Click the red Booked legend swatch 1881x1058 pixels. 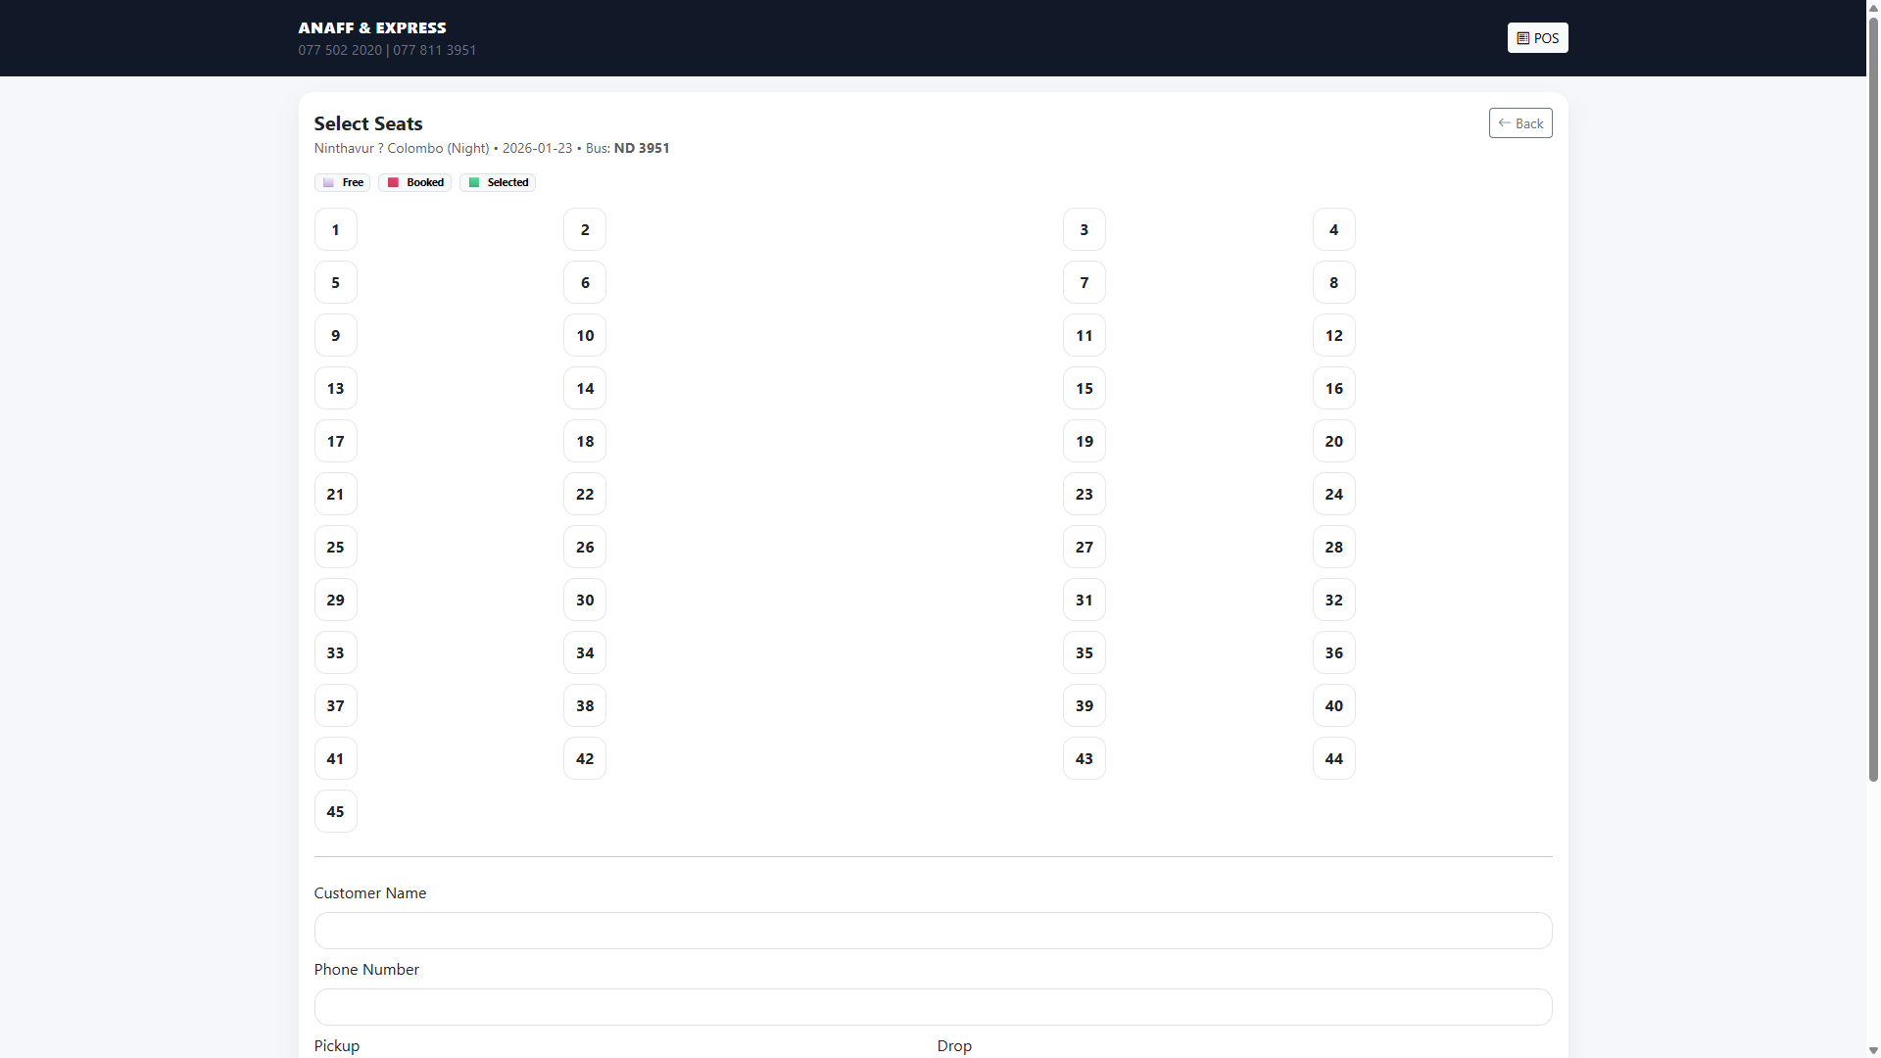(393, 182)
